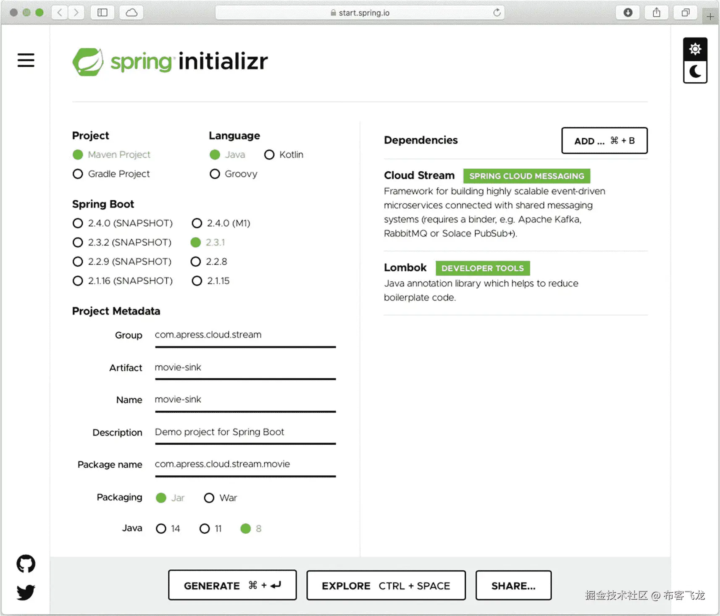Click the ADD dependencies button
This screenshot has width=720, height=616.
tap(604, 141)
